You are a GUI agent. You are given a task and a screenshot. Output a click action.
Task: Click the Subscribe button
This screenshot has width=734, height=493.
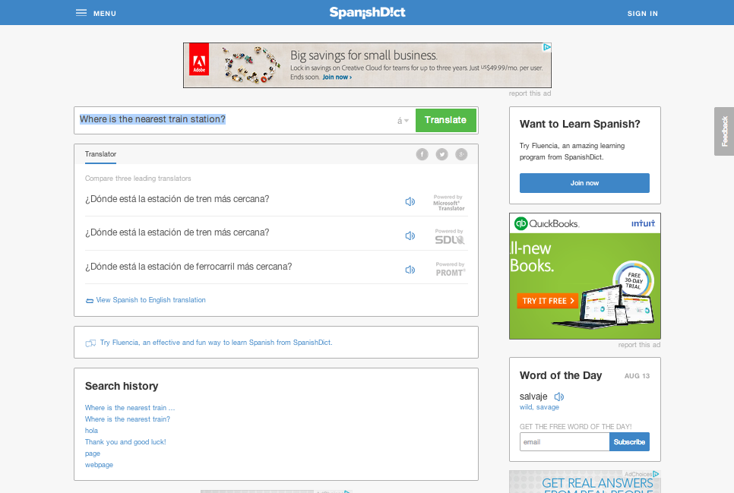629,442
